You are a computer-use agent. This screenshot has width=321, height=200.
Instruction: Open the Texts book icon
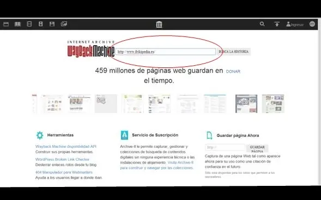pos(17,24)
